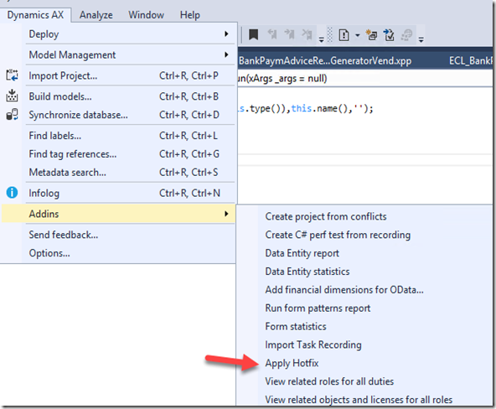The image size is (496, 409).
Task: Open the Window menu
Action: click(x=146, y=15)
